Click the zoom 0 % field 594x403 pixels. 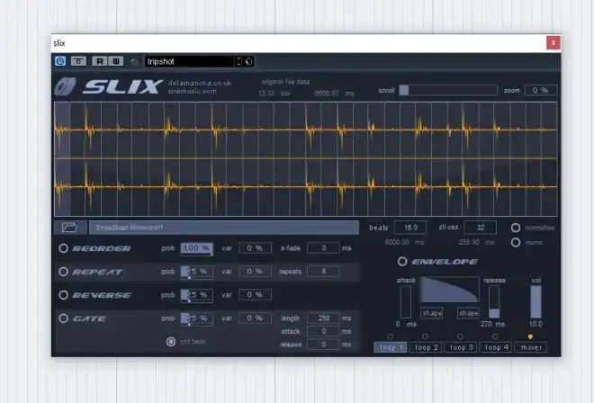click(x=541, y=90)
